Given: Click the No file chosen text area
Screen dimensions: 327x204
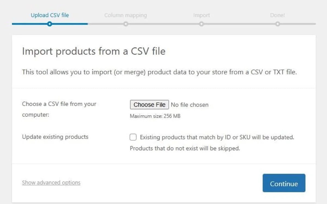Looking at the screenshot, I should coord(189,105).
